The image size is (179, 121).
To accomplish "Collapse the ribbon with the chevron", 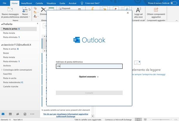I will [x=177, y=20].
